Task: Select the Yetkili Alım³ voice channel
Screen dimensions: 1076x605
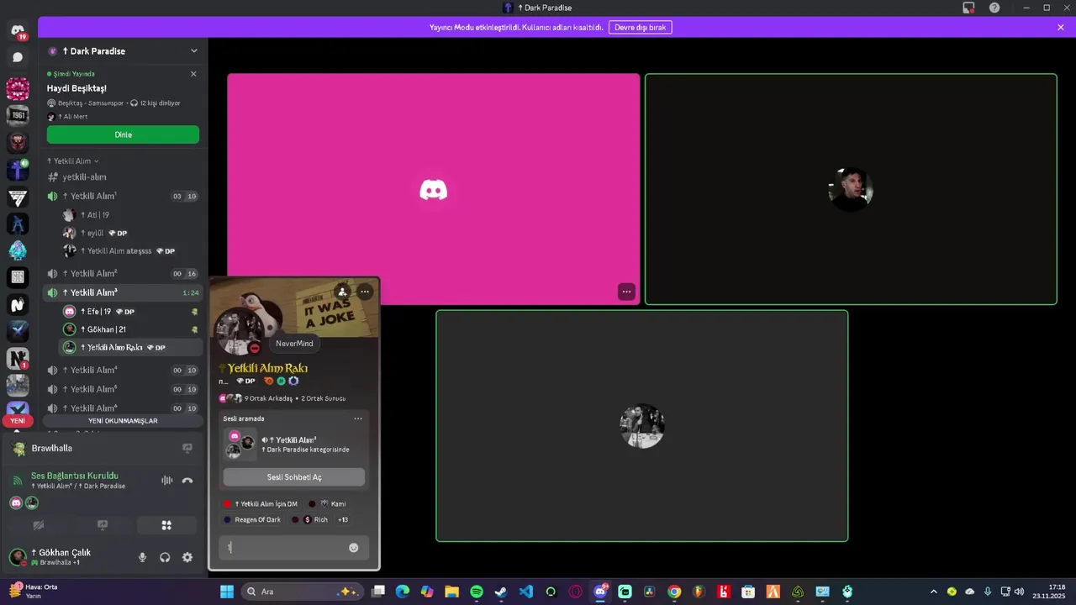Action: [123, 293]
